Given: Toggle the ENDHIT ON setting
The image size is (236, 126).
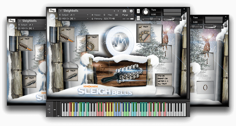Looking at the screenshot, I should click(x=163, y=79).
